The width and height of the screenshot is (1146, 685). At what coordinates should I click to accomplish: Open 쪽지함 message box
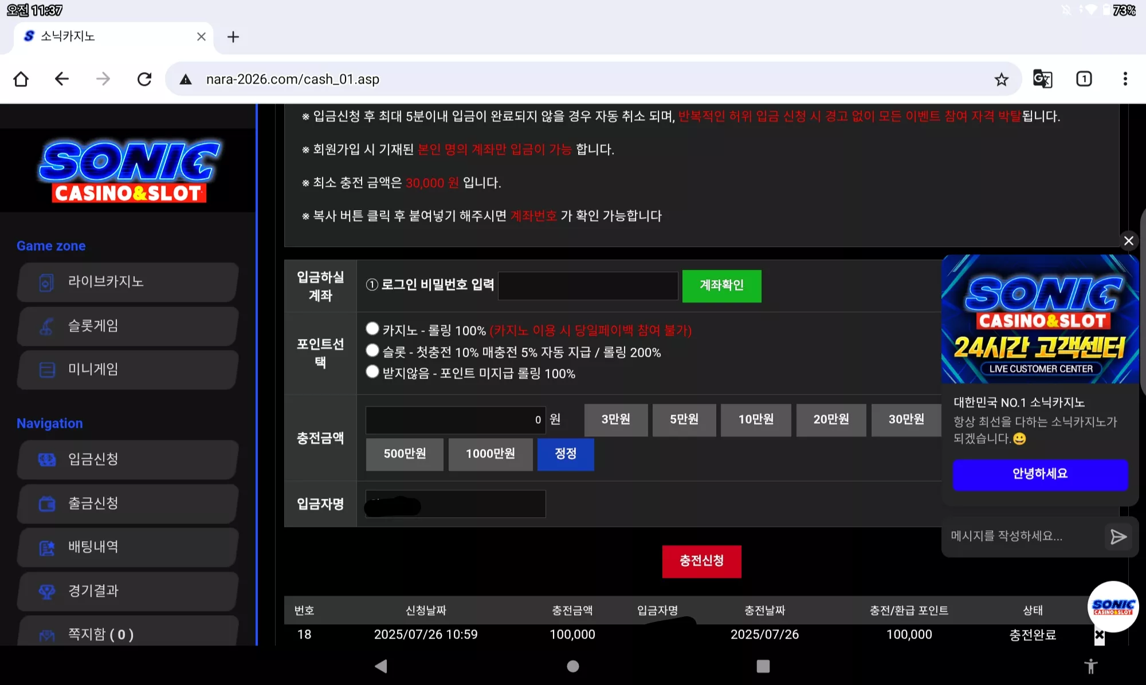[x=128, y=631]
